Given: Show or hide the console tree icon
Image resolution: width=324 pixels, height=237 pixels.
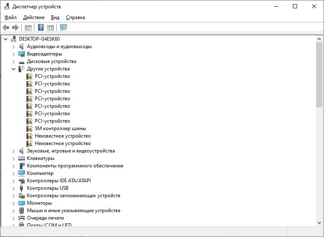Looking at the screenshot, I should point(28,27).
